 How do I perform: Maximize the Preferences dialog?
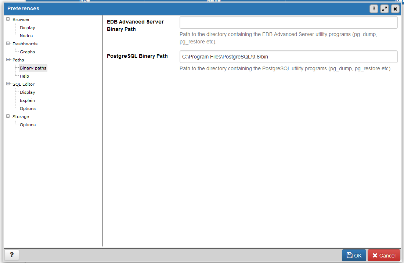pyautogui.click(x=385, y=9)
